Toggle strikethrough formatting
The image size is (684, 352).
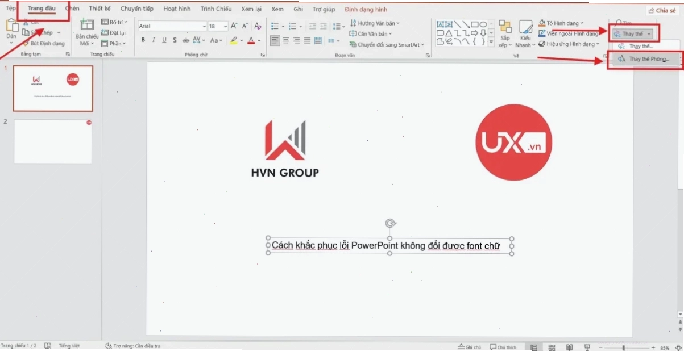(x=186, y=40)
